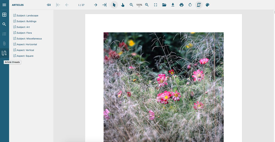Open the Subject: Buildings thread
Viewport: 275px width, 142px height.
click(x=25, y=21)
